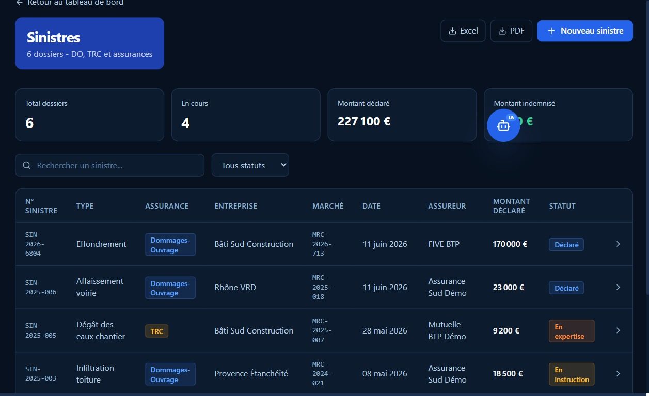
Task: Follow Retour au tableau de bord link
Action: (x=70, y=3)
